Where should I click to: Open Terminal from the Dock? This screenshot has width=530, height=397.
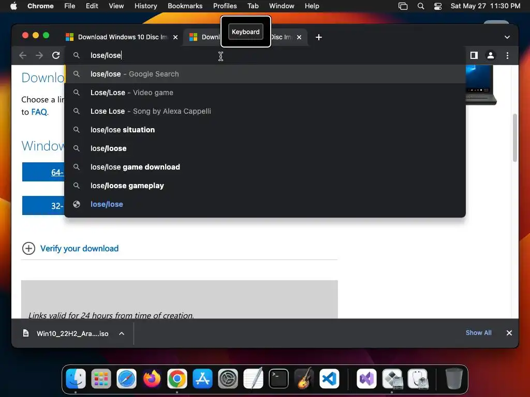278,378
